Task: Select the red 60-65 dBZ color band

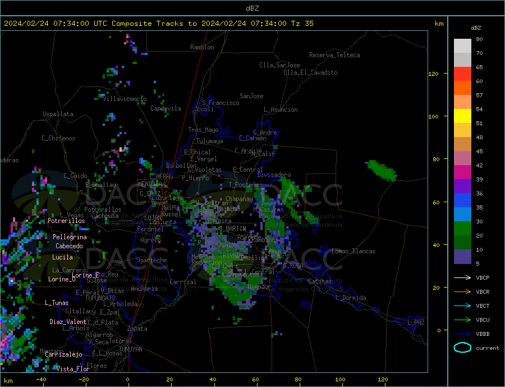Action: click(462, 74)
